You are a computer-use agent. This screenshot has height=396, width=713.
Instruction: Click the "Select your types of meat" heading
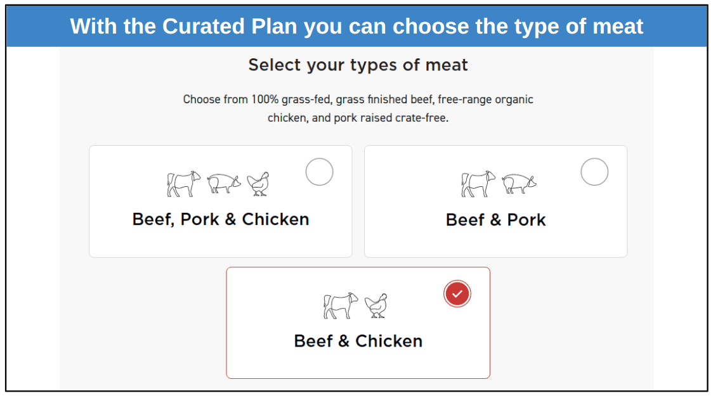(x=358, y=65)
